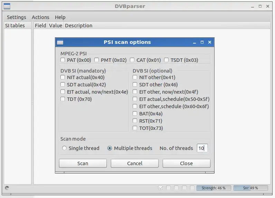Click the second status indicator box after the checked one
This screenshot has height=198, width=275.
[x=177, y=188]
